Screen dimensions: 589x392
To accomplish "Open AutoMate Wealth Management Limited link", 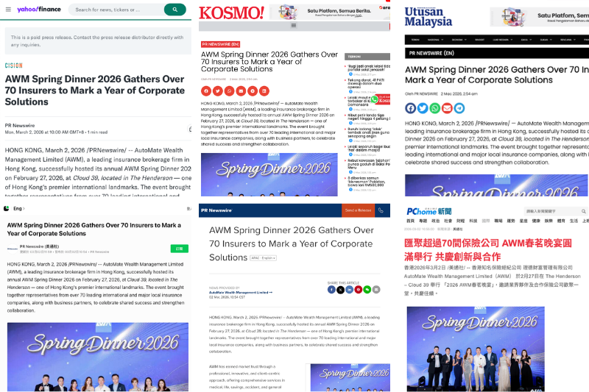I will tap(241, 292).
